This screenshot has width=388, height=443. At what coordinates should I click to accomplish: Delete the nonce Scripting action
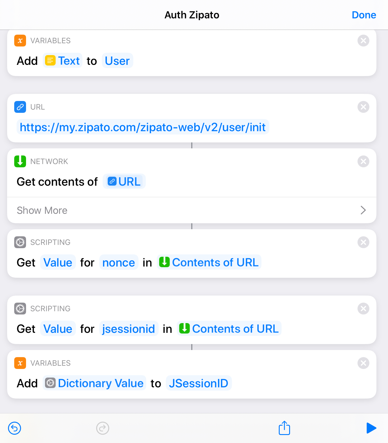pos(363,242)
